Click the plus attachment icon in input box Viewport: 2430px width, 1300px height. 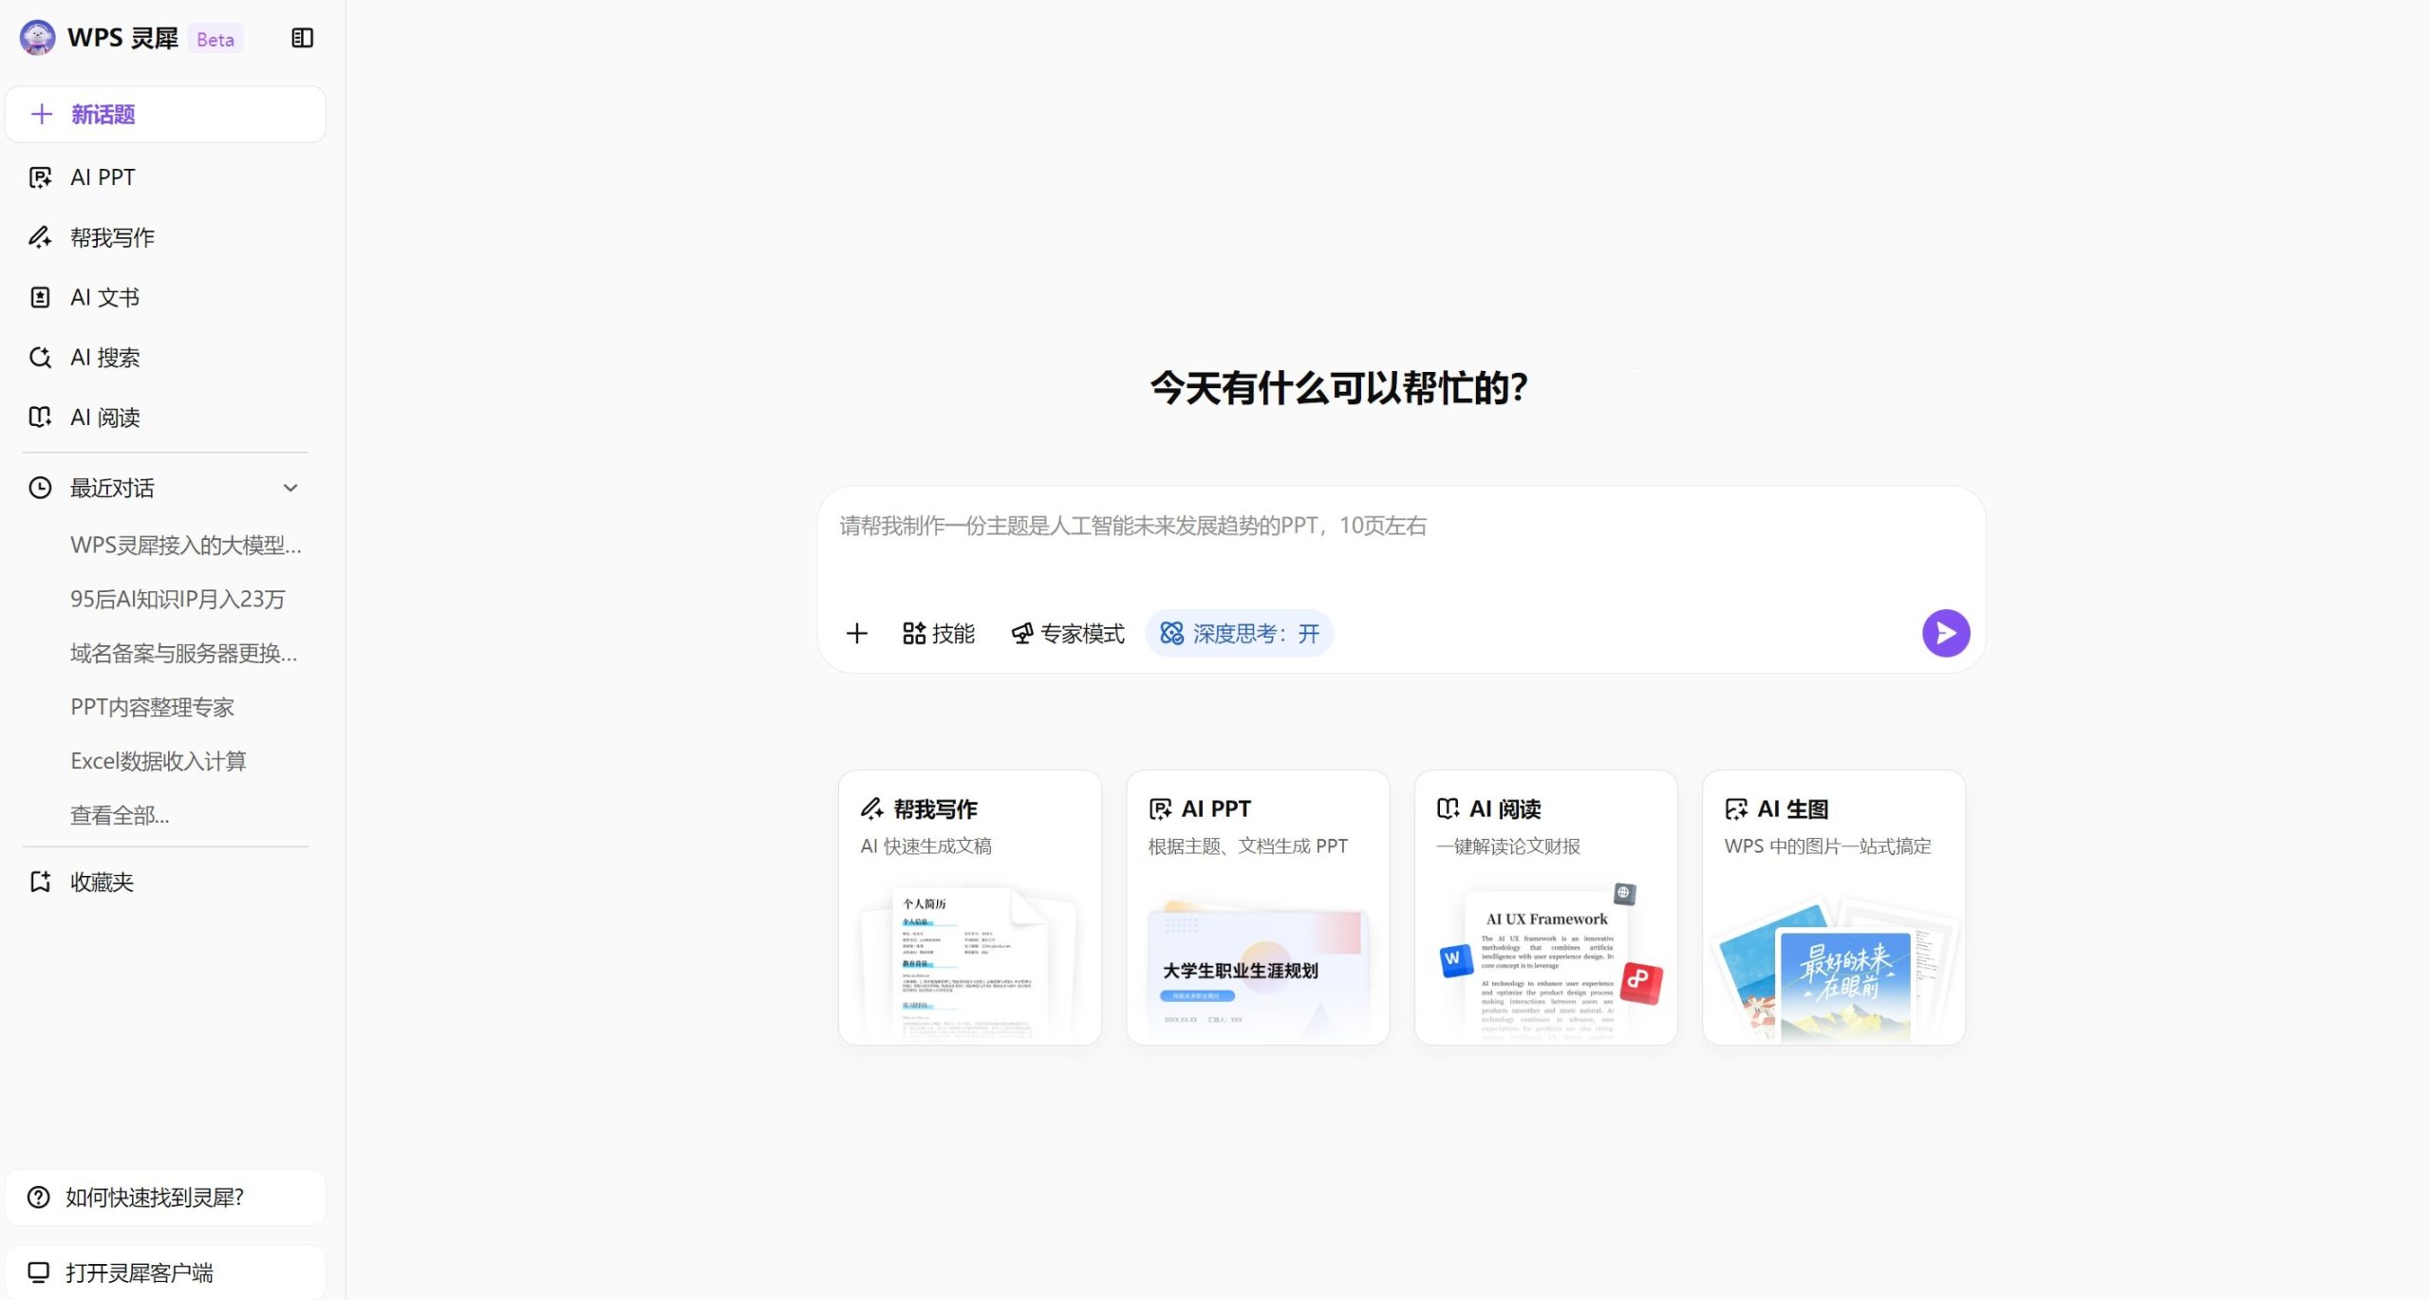coord(857,634)
